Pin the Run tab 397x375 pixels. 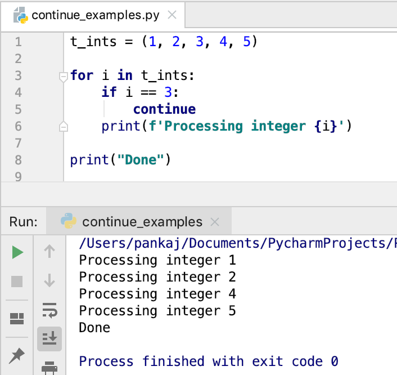click(17, 355)
